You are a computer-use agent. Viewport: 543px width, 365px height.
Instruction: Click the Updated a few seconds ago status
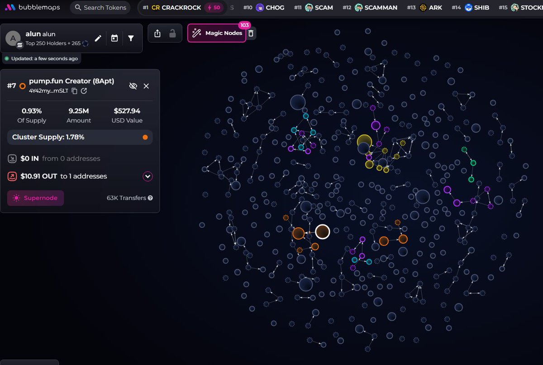41,59
